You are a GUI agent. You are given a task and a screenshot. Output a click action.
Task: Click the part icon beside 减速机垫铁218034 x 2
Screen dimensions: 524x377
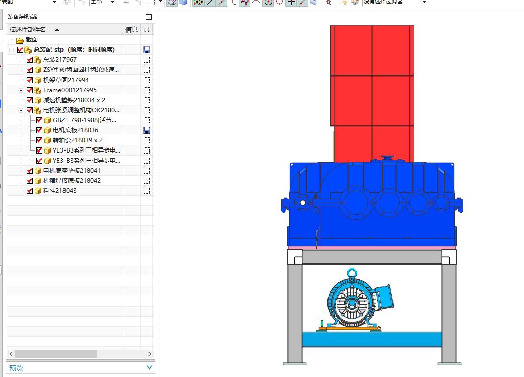[38, 100]
